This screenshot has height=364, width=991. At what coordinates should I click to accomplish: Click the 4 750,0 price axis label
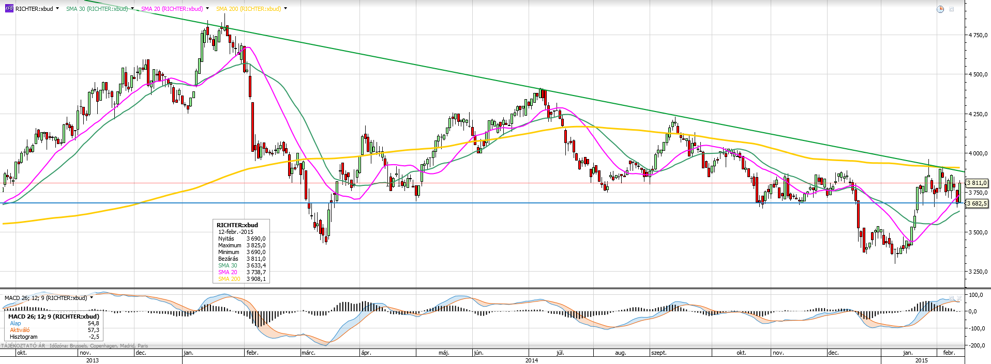click(978, 35)
